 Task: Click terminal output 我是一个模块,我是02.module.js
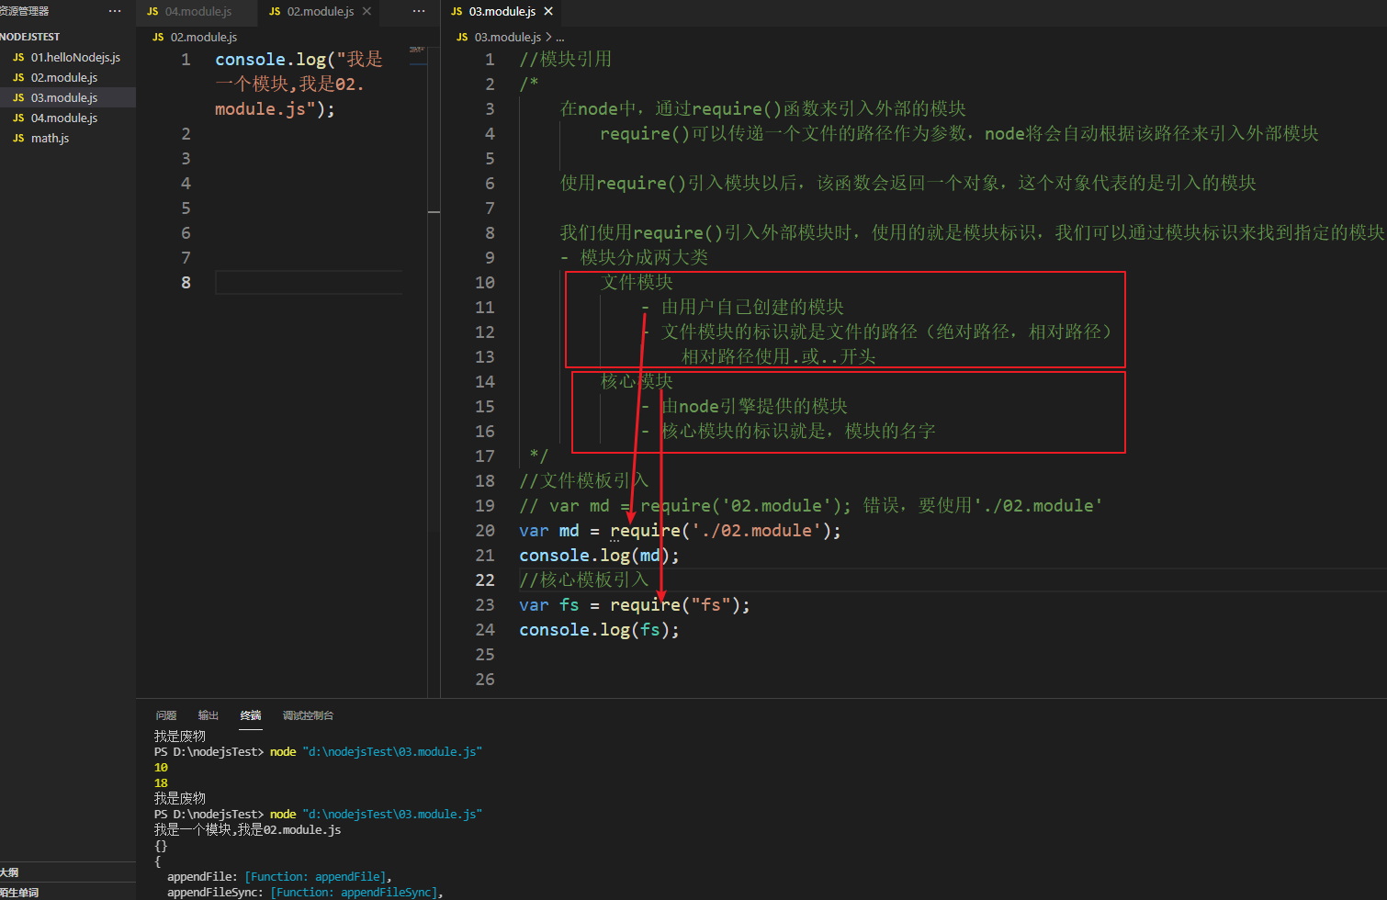(x=247, y=830)
